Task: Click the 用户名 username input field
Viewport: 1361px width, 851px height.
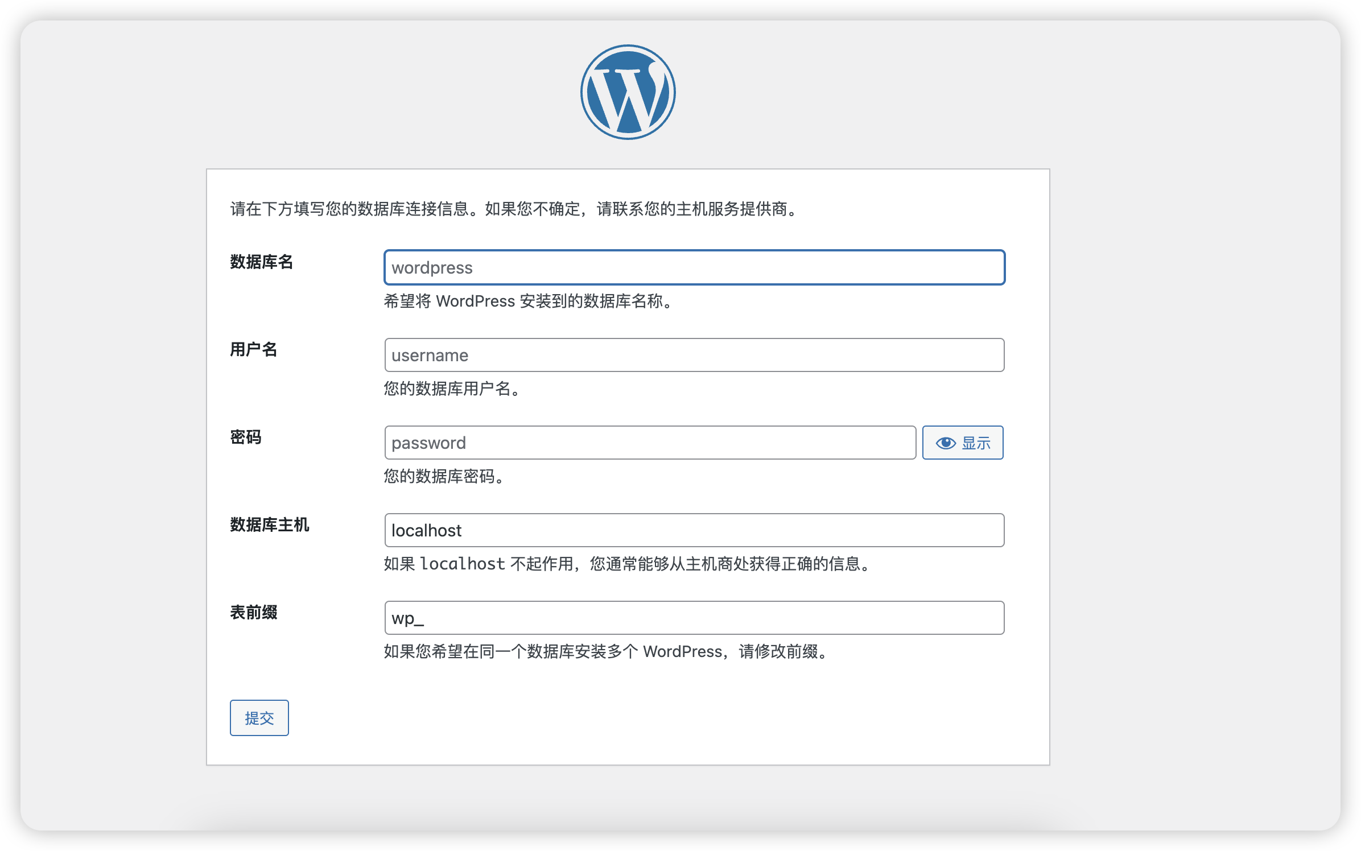Action: click(x=694, y=355)
